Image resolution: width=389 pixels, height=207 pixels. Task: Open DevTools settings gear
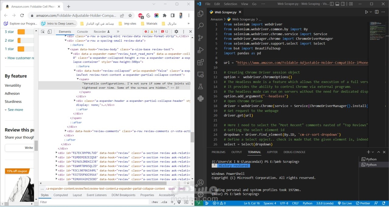(176, 32)
